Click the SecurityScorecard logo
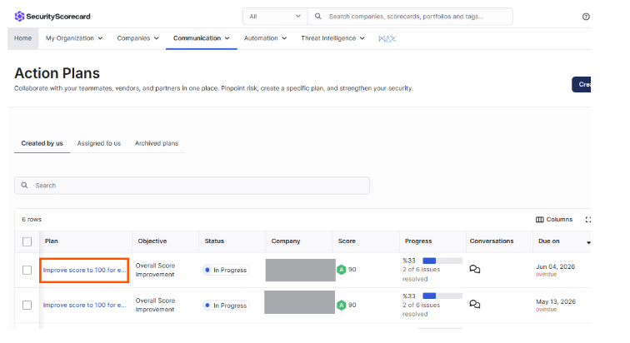Image resolution: width=630 pixels, height=343 pixels. point(52,17)
